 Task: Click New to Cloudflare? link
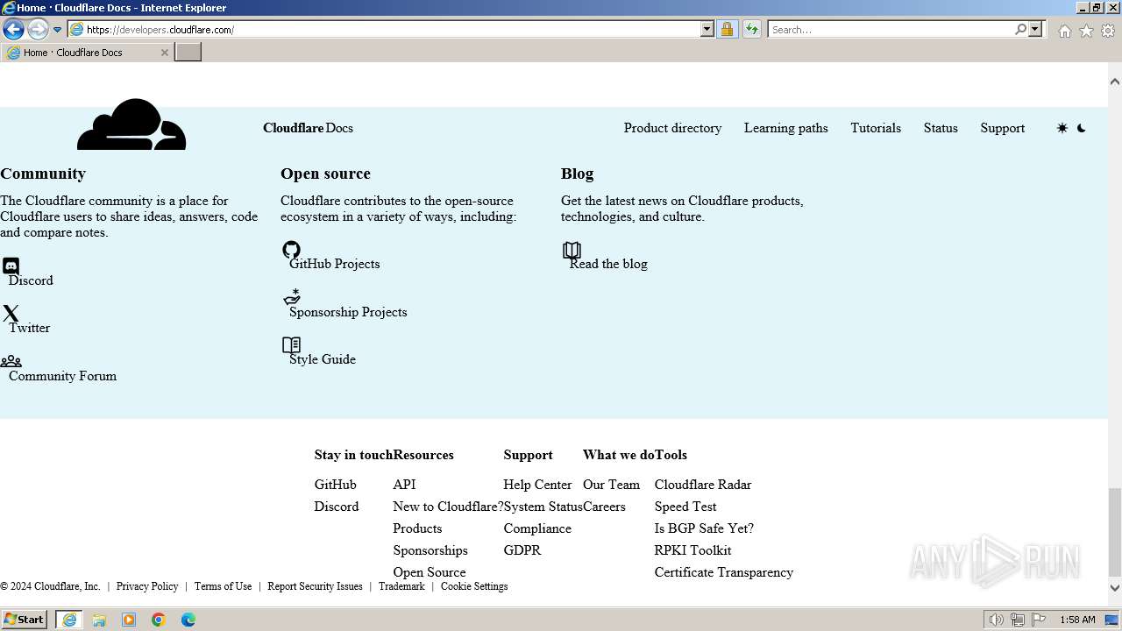click(448, 507)
